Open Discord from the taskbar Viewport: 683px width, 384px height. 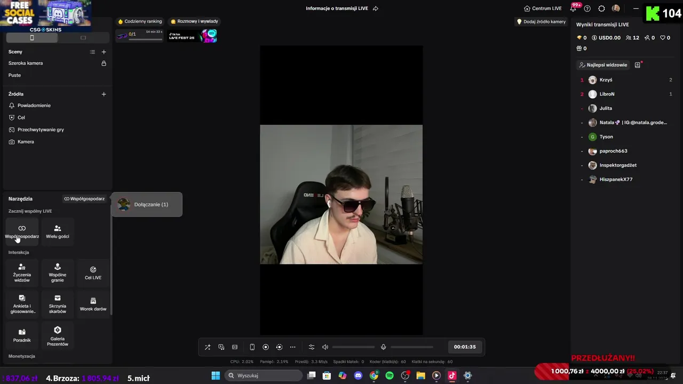click(x=358, y=375)
